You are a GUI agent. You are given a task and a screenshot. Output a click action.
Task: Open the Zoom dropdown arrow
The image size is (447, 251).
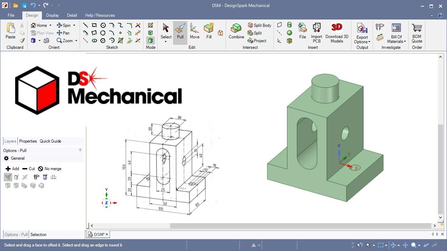pos(76,41)
